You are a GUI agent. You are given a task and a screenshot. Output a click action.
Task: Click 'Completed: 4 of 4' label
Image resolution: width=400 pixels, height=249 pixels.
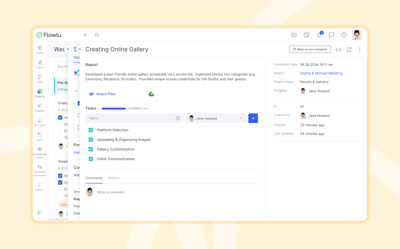pos(138,108)
